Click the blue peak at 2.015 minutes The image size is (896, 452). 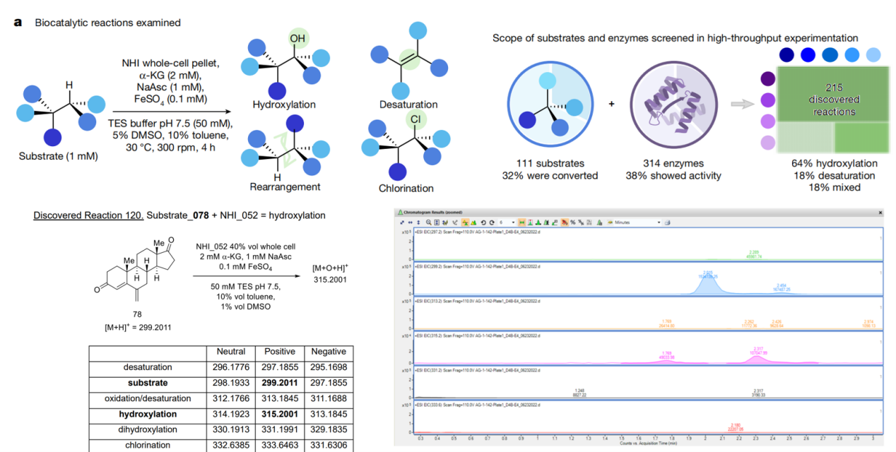coord(707,284)
